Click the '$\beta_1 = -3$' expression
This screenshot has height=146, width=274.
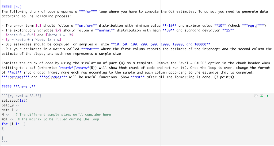point(59,35)
